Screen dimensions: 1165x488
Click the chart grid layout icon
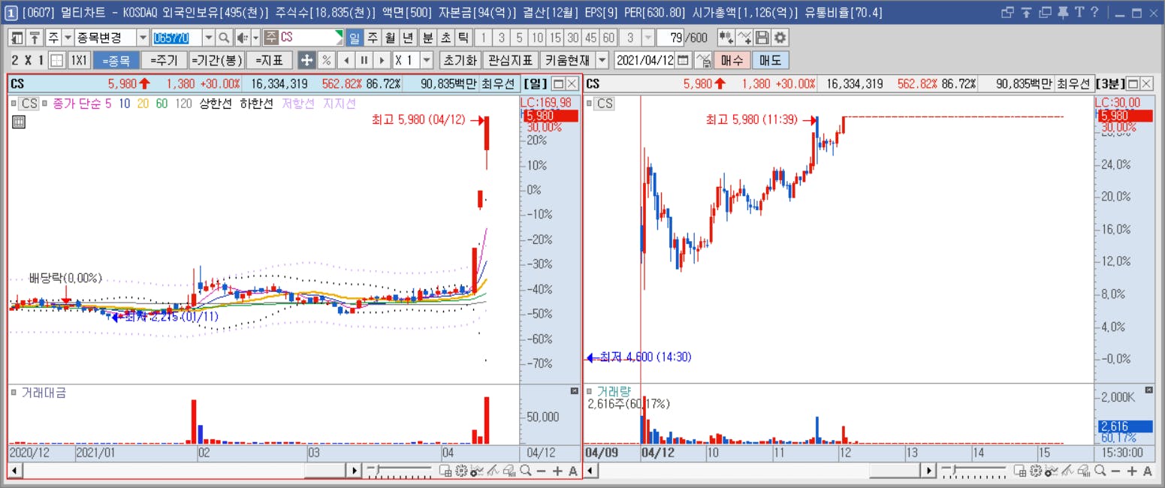56,60
